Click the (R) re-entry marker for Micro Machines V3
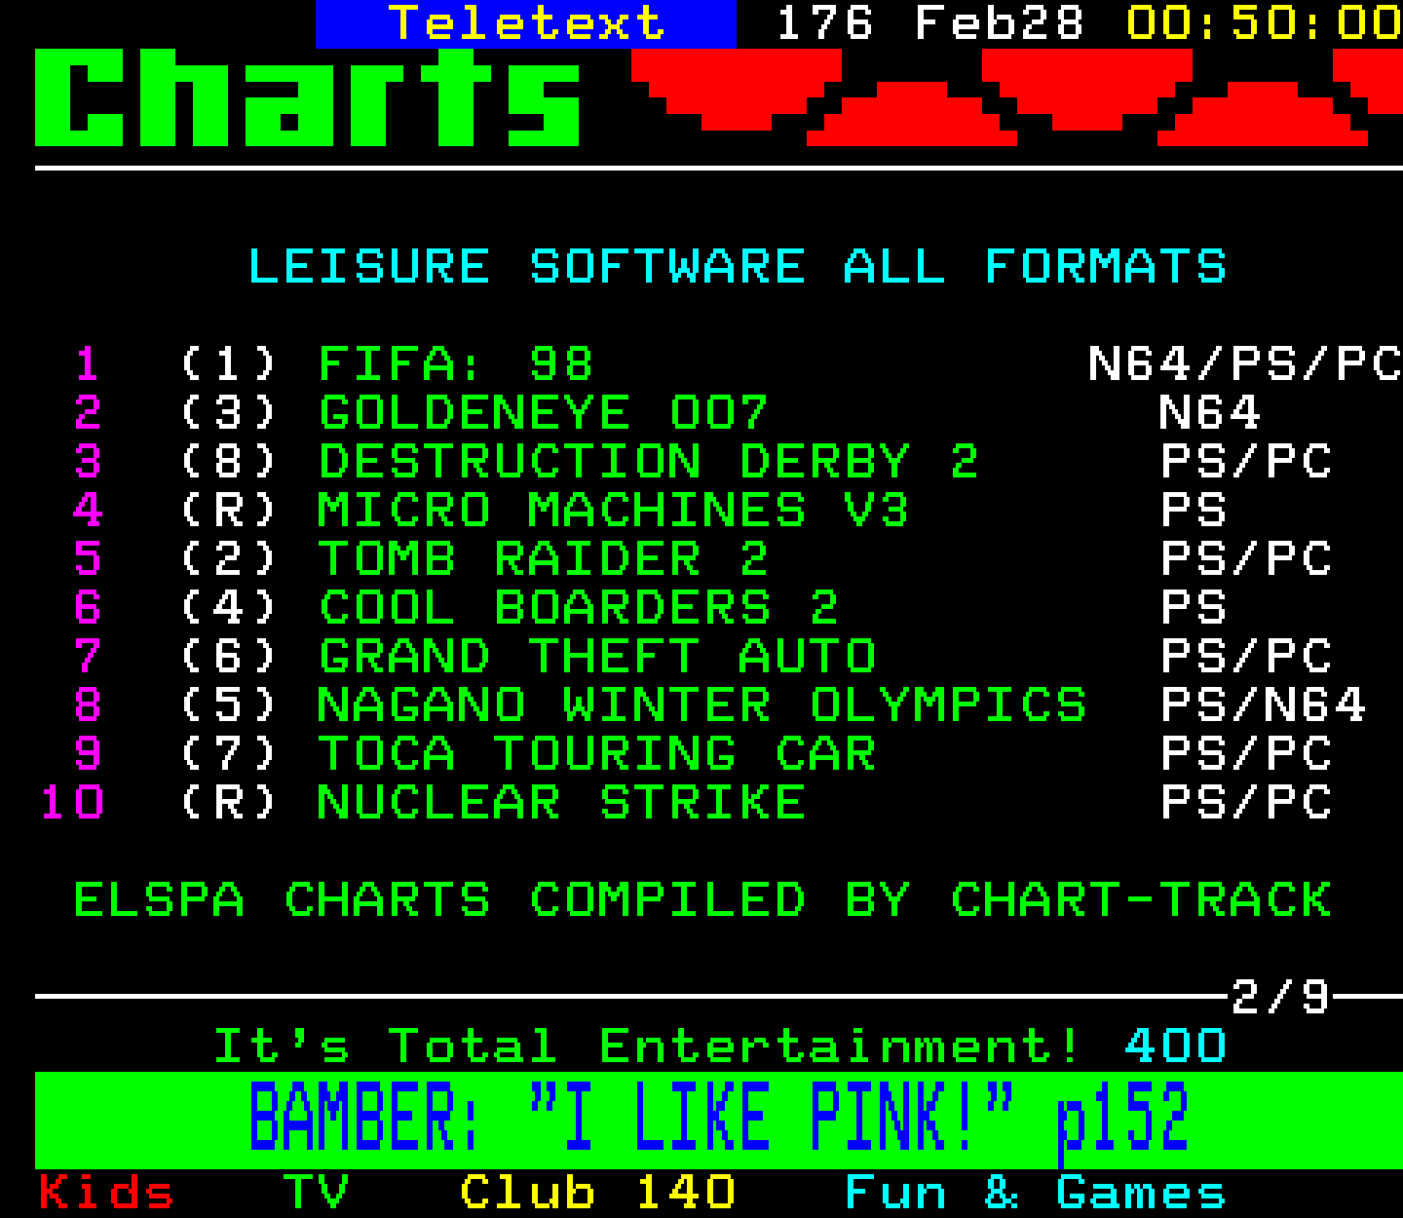 (228, 511)
